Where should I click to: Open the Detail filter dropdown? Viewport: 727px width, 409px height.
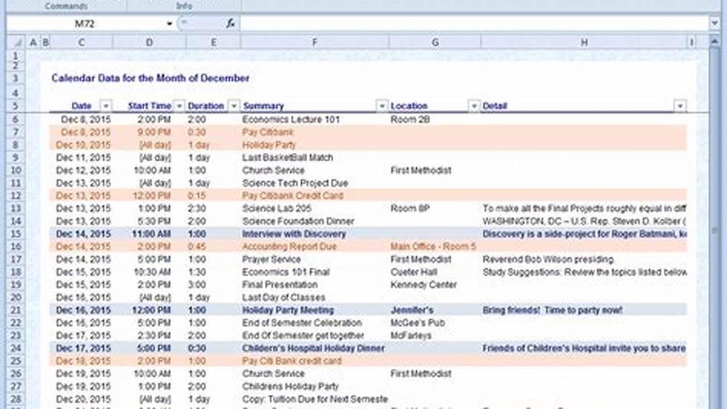pos(680,106)
